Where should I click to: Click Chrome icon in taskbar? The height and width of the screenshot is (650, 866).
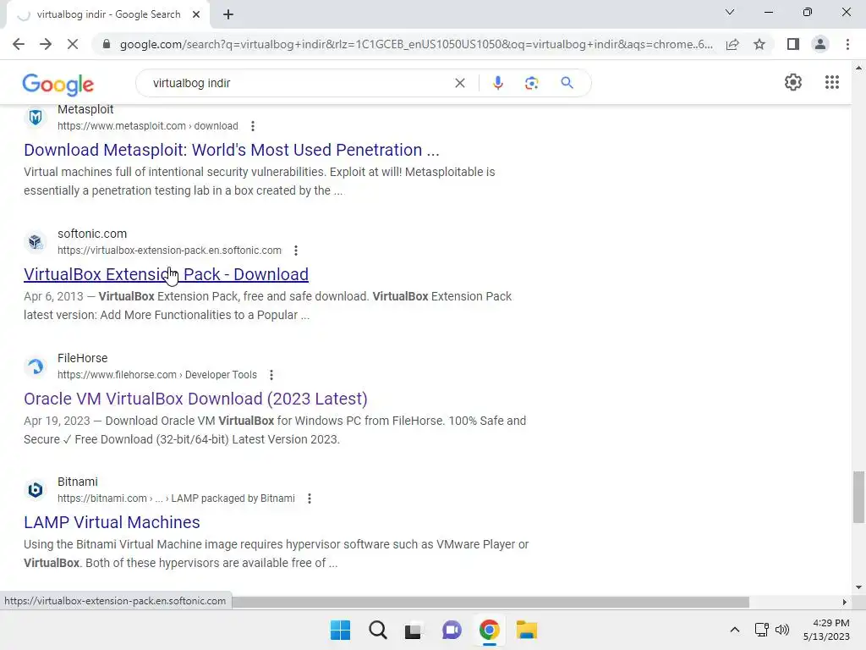point(490,630)
